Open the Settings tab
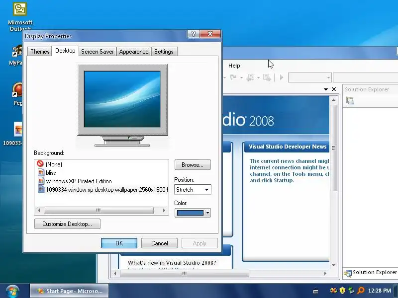This screenshot has width=398, height=298. click(164, 52)
